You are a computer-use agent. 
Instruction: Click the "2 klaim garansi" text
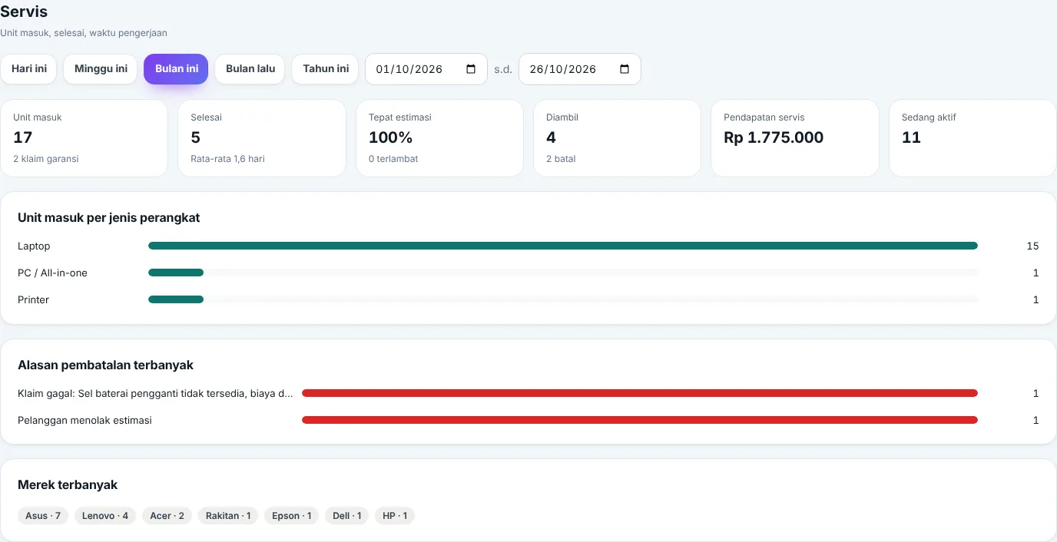(46, 159)
